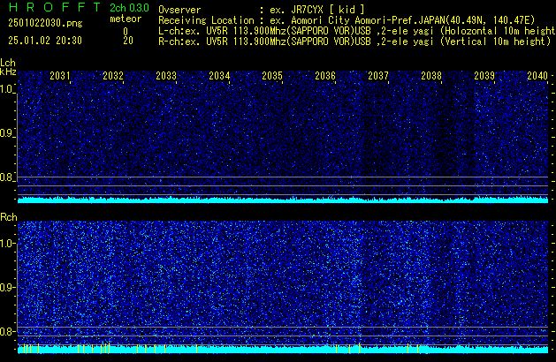Select the 2033 time marker

(x=166, y=76)
